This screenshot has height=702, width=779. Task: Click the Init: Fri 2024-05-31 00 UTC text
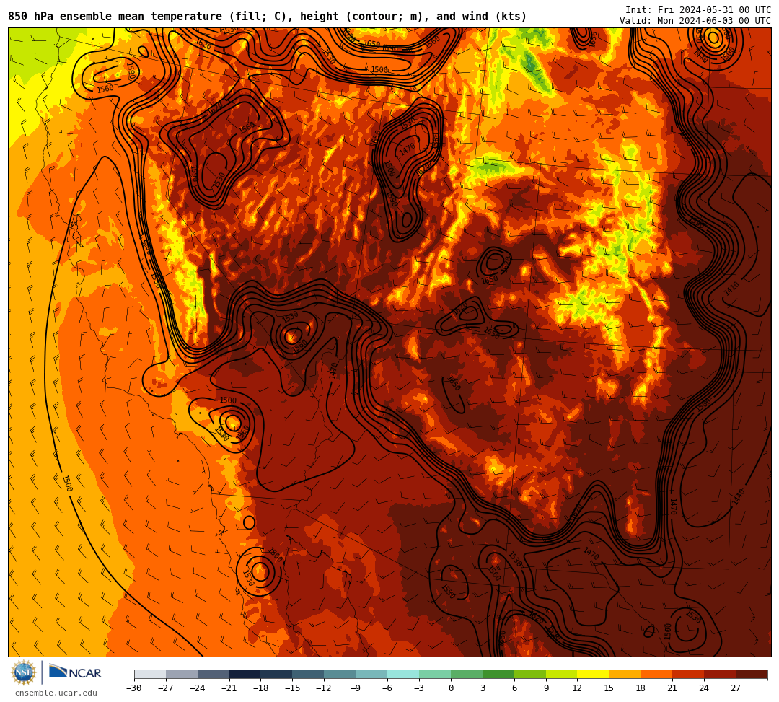click(x=698, y=10)
